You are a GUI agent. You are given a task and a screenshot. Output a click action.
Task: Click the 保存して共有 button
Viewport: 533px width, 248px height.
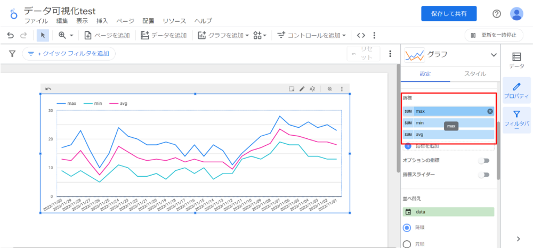tap(449, 13)
